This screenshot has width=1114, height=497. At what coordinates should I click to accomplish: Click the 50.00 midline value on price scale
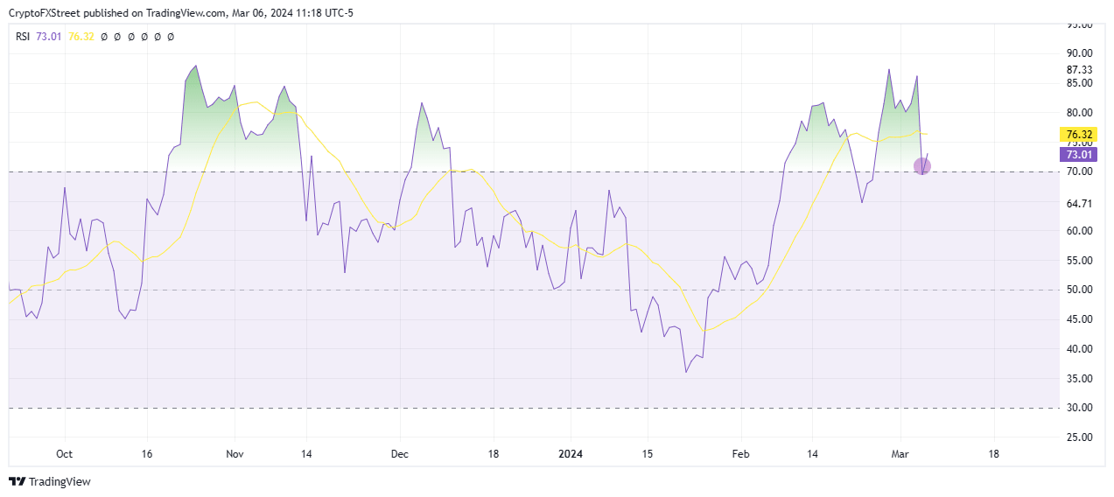click(x=1079, y=290)
